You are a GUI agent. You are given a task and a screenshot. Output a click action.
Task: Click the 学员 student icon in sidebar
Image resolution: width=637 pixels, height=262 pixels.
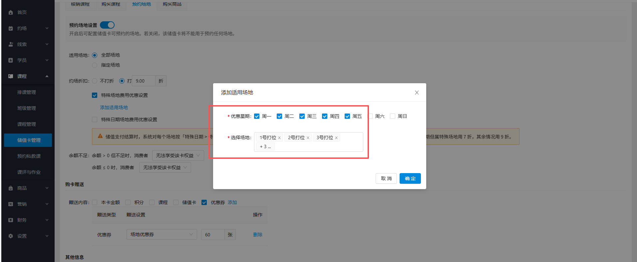(x=11, y=60)
